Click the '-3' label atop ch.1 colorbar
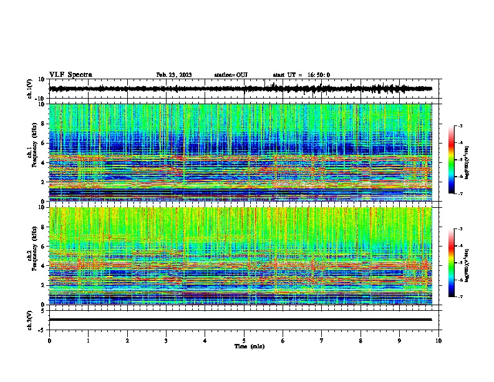 click(x=460, y=125)
